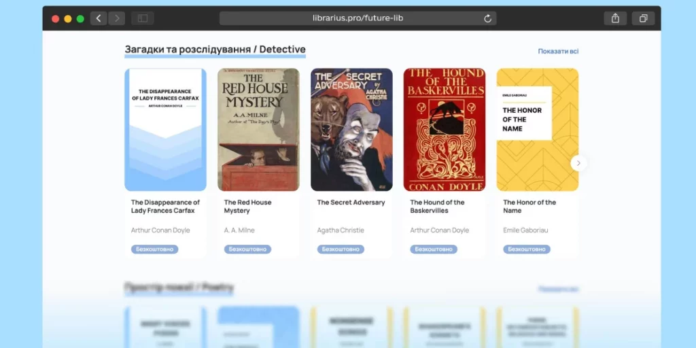Click the browser back arrow button
This screenshot has height=348, width=696.
[99, 18]
